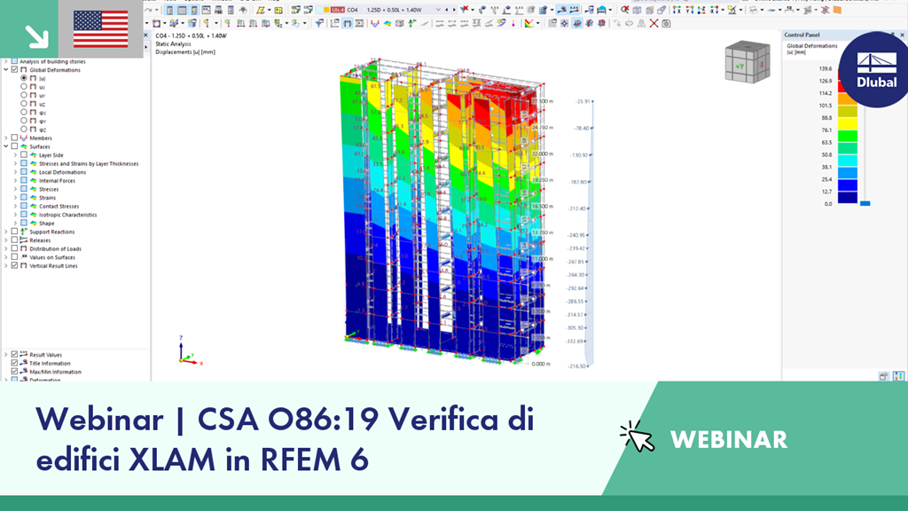Uncheck the Title Information checkbox

[x=14, y=363]
